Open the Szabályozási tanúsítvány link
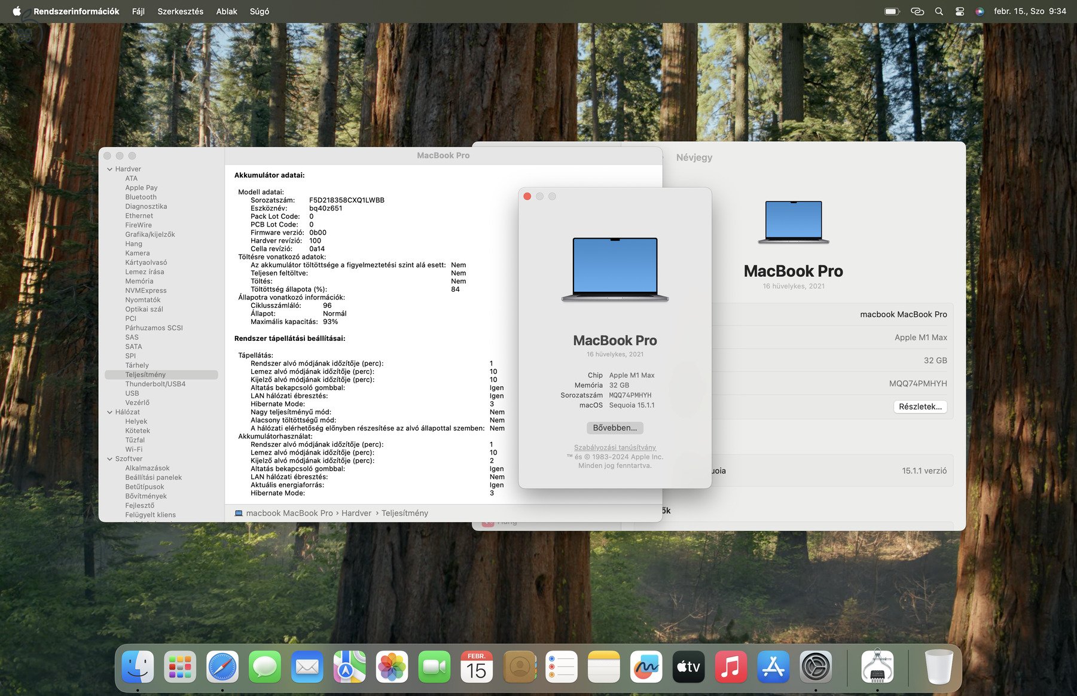 pos(615,447)
